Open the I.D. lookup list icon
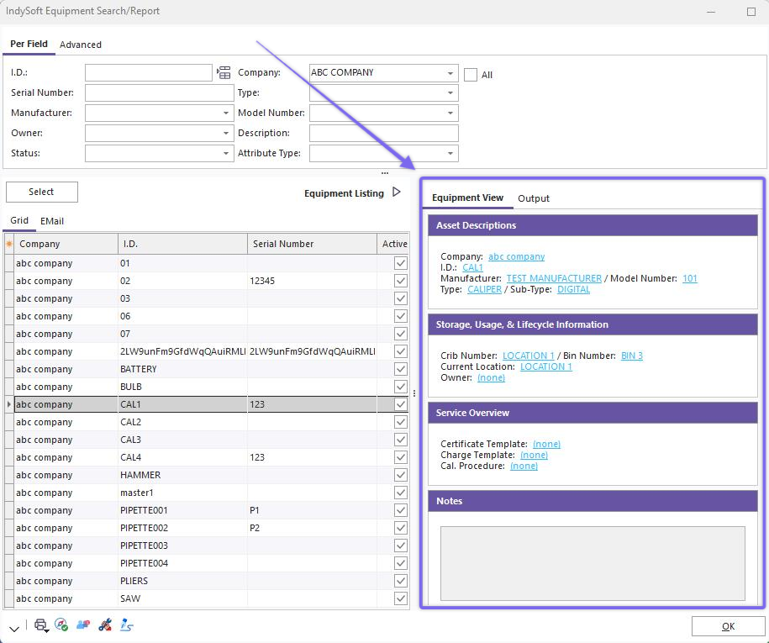The image size is (769, 643). pyautogui.click(x=224, y=73)
